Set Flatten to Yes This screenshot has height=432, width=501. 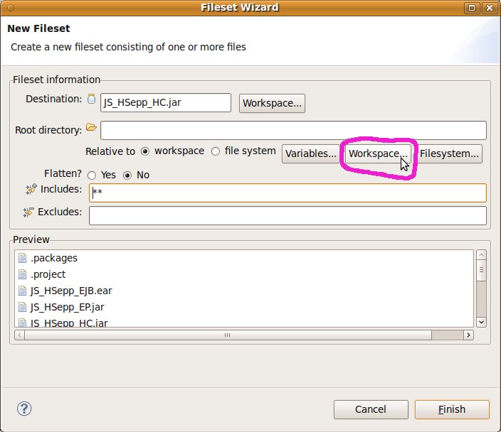point(92,175)
